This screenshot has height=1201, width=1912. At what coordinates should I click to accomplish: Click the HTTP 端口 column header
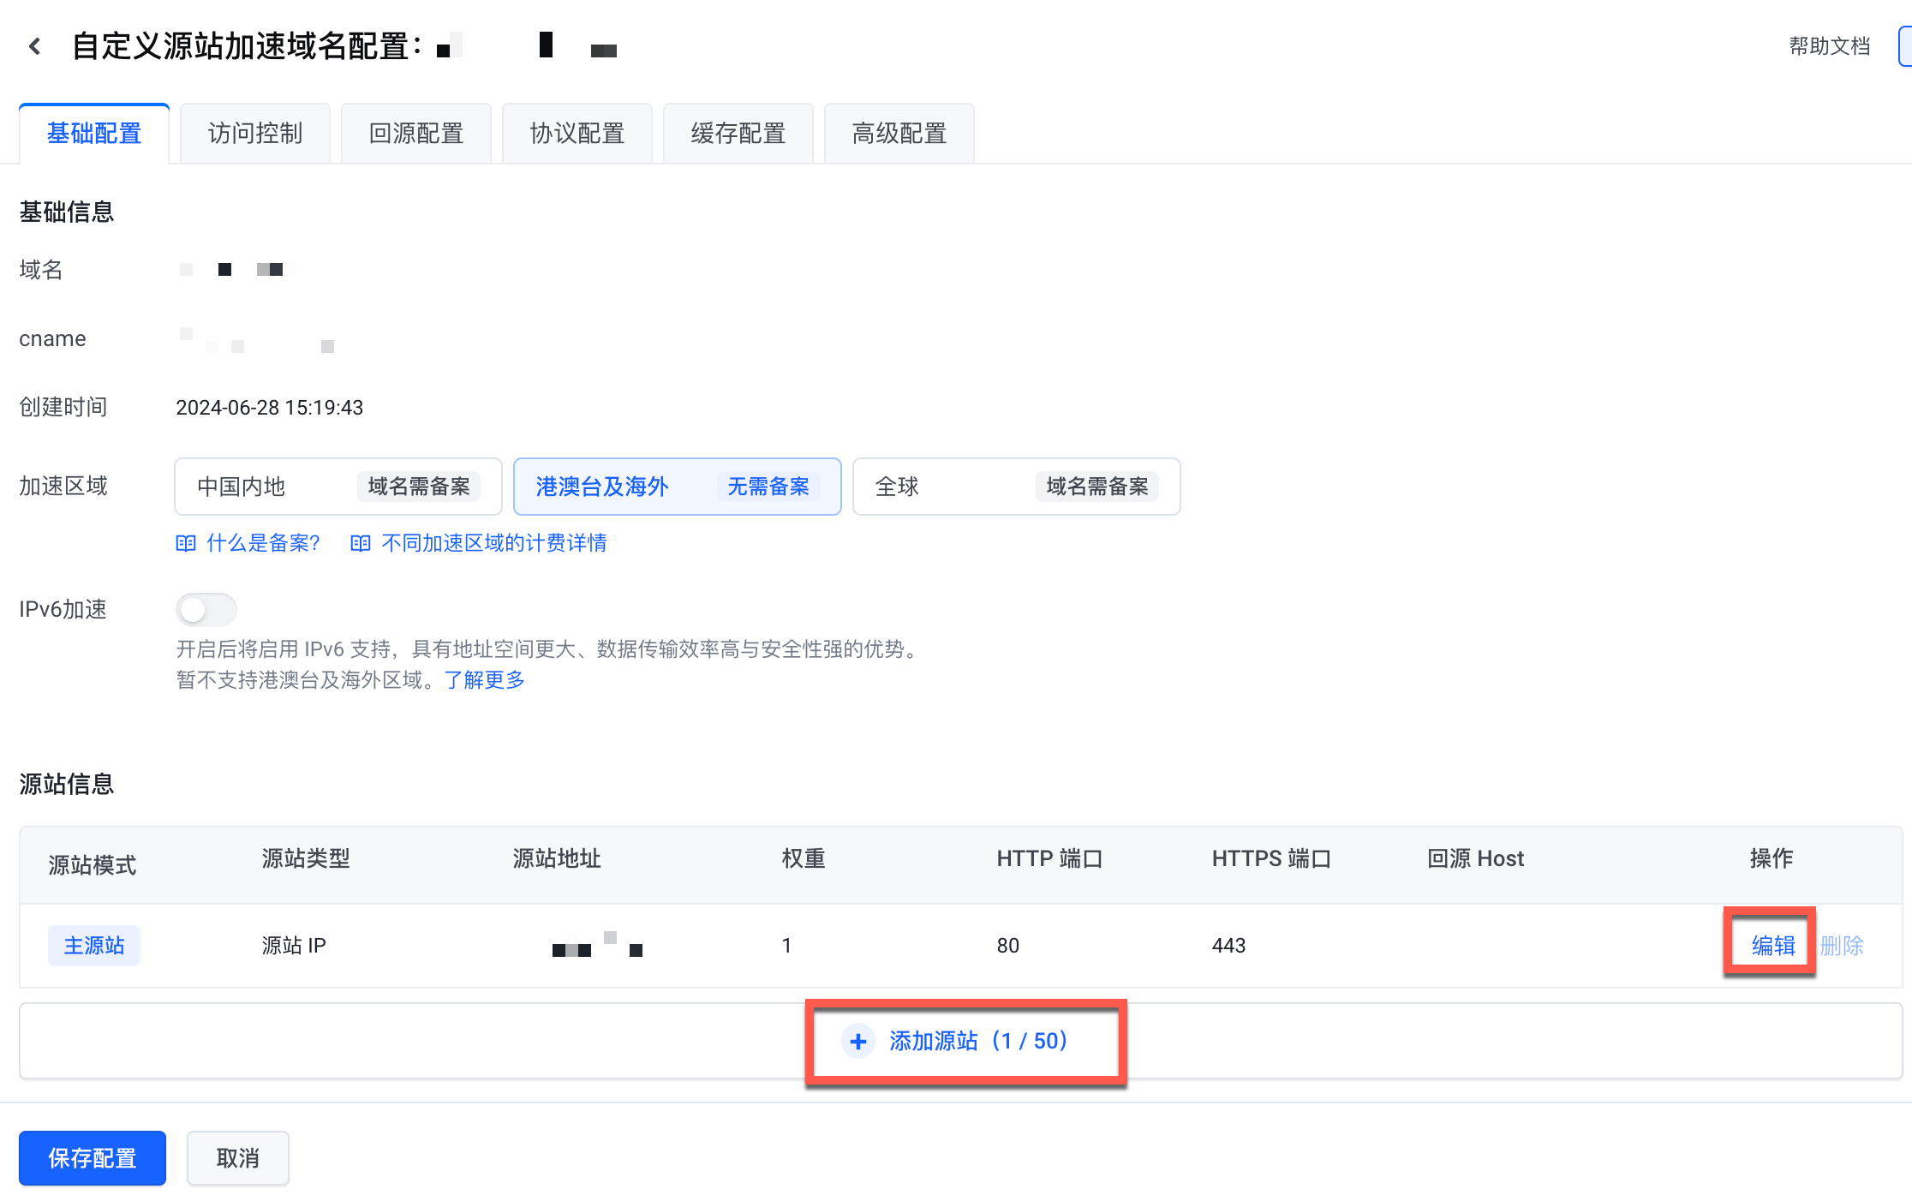click(1049, 858)
